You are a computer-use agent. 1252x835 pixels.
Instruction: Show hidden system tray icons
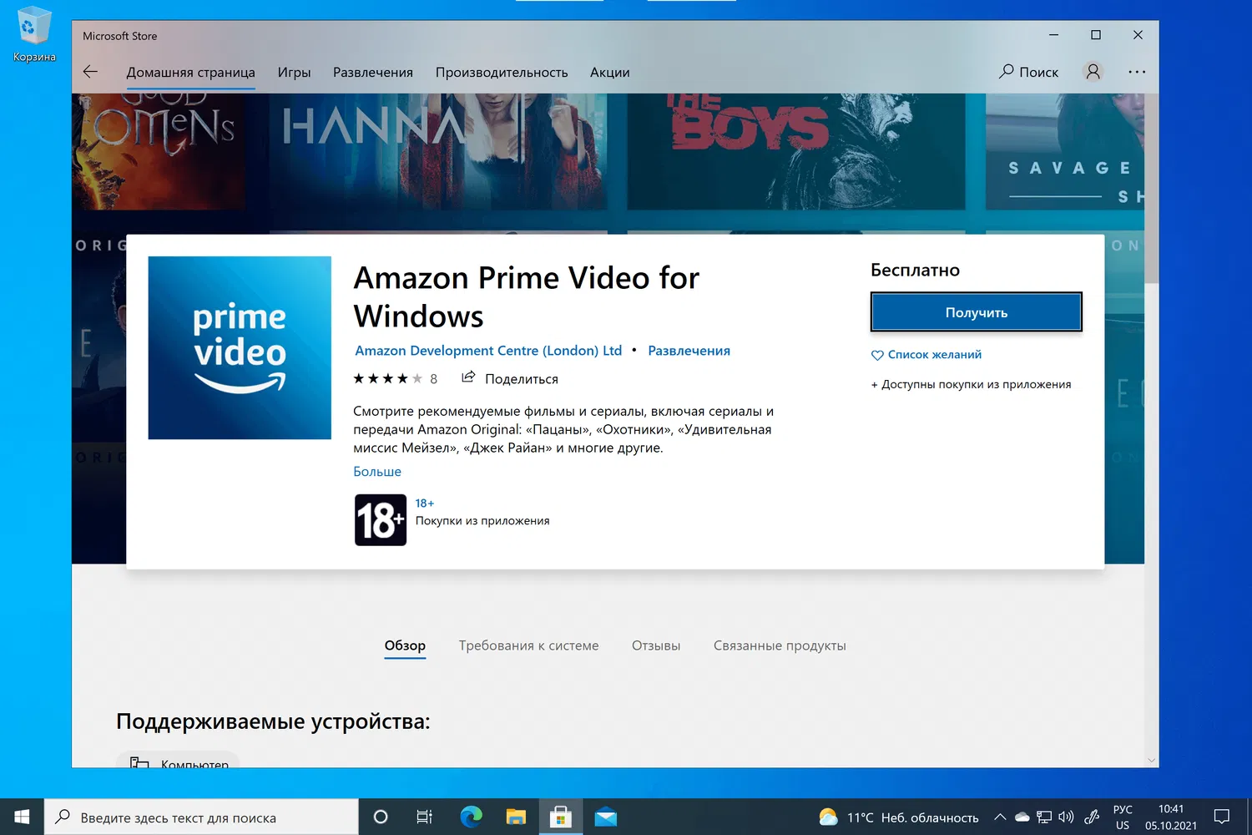coord(1000,817)
